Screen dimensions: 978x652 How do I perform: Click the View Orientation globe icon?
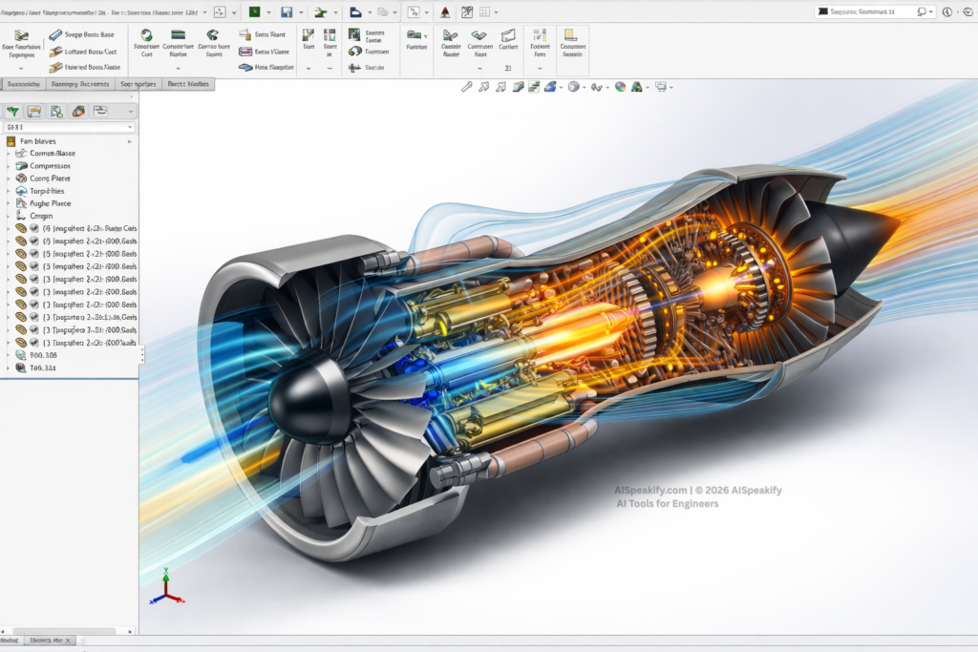click(575, 86)
